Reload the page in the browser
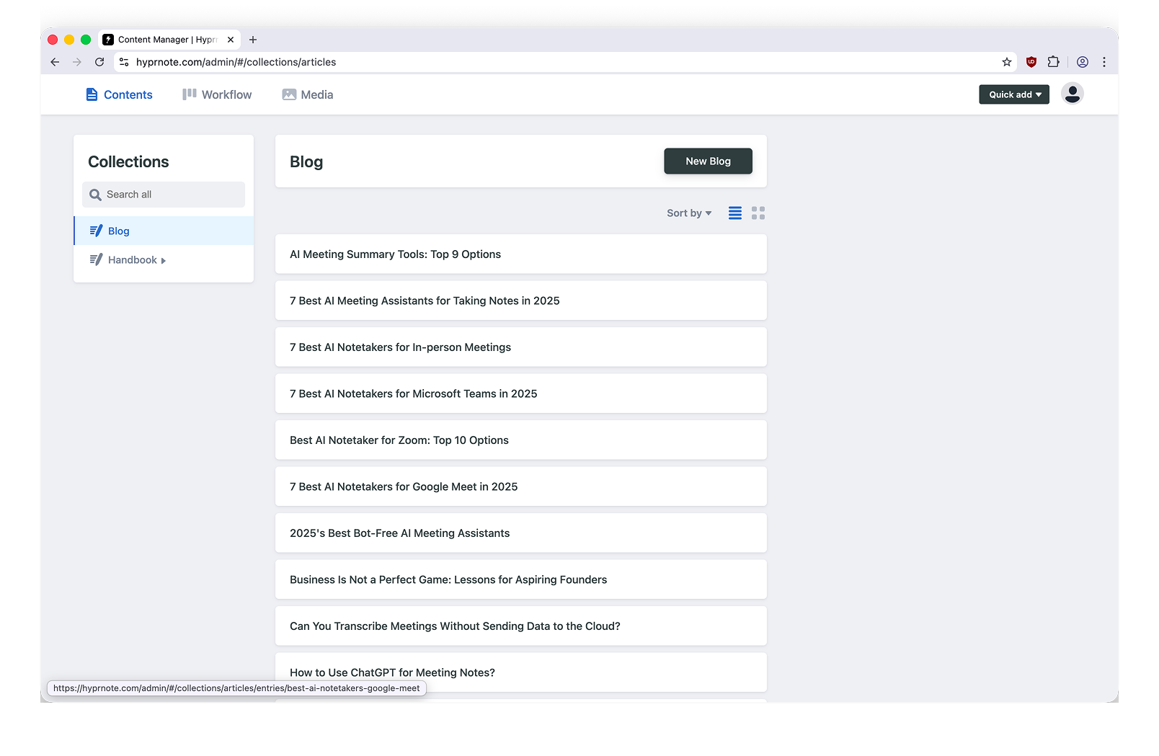This screenshot has height=756, width=1159. [x=99, y=62]
